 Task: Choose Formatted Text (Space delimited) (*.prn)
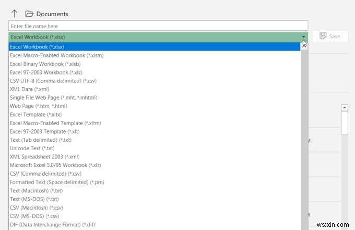[155, 182]
